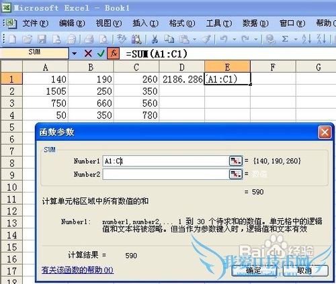Open the 窗口(W) menu
The width and height of the screenshot is (336, 284).
[292, 23]
